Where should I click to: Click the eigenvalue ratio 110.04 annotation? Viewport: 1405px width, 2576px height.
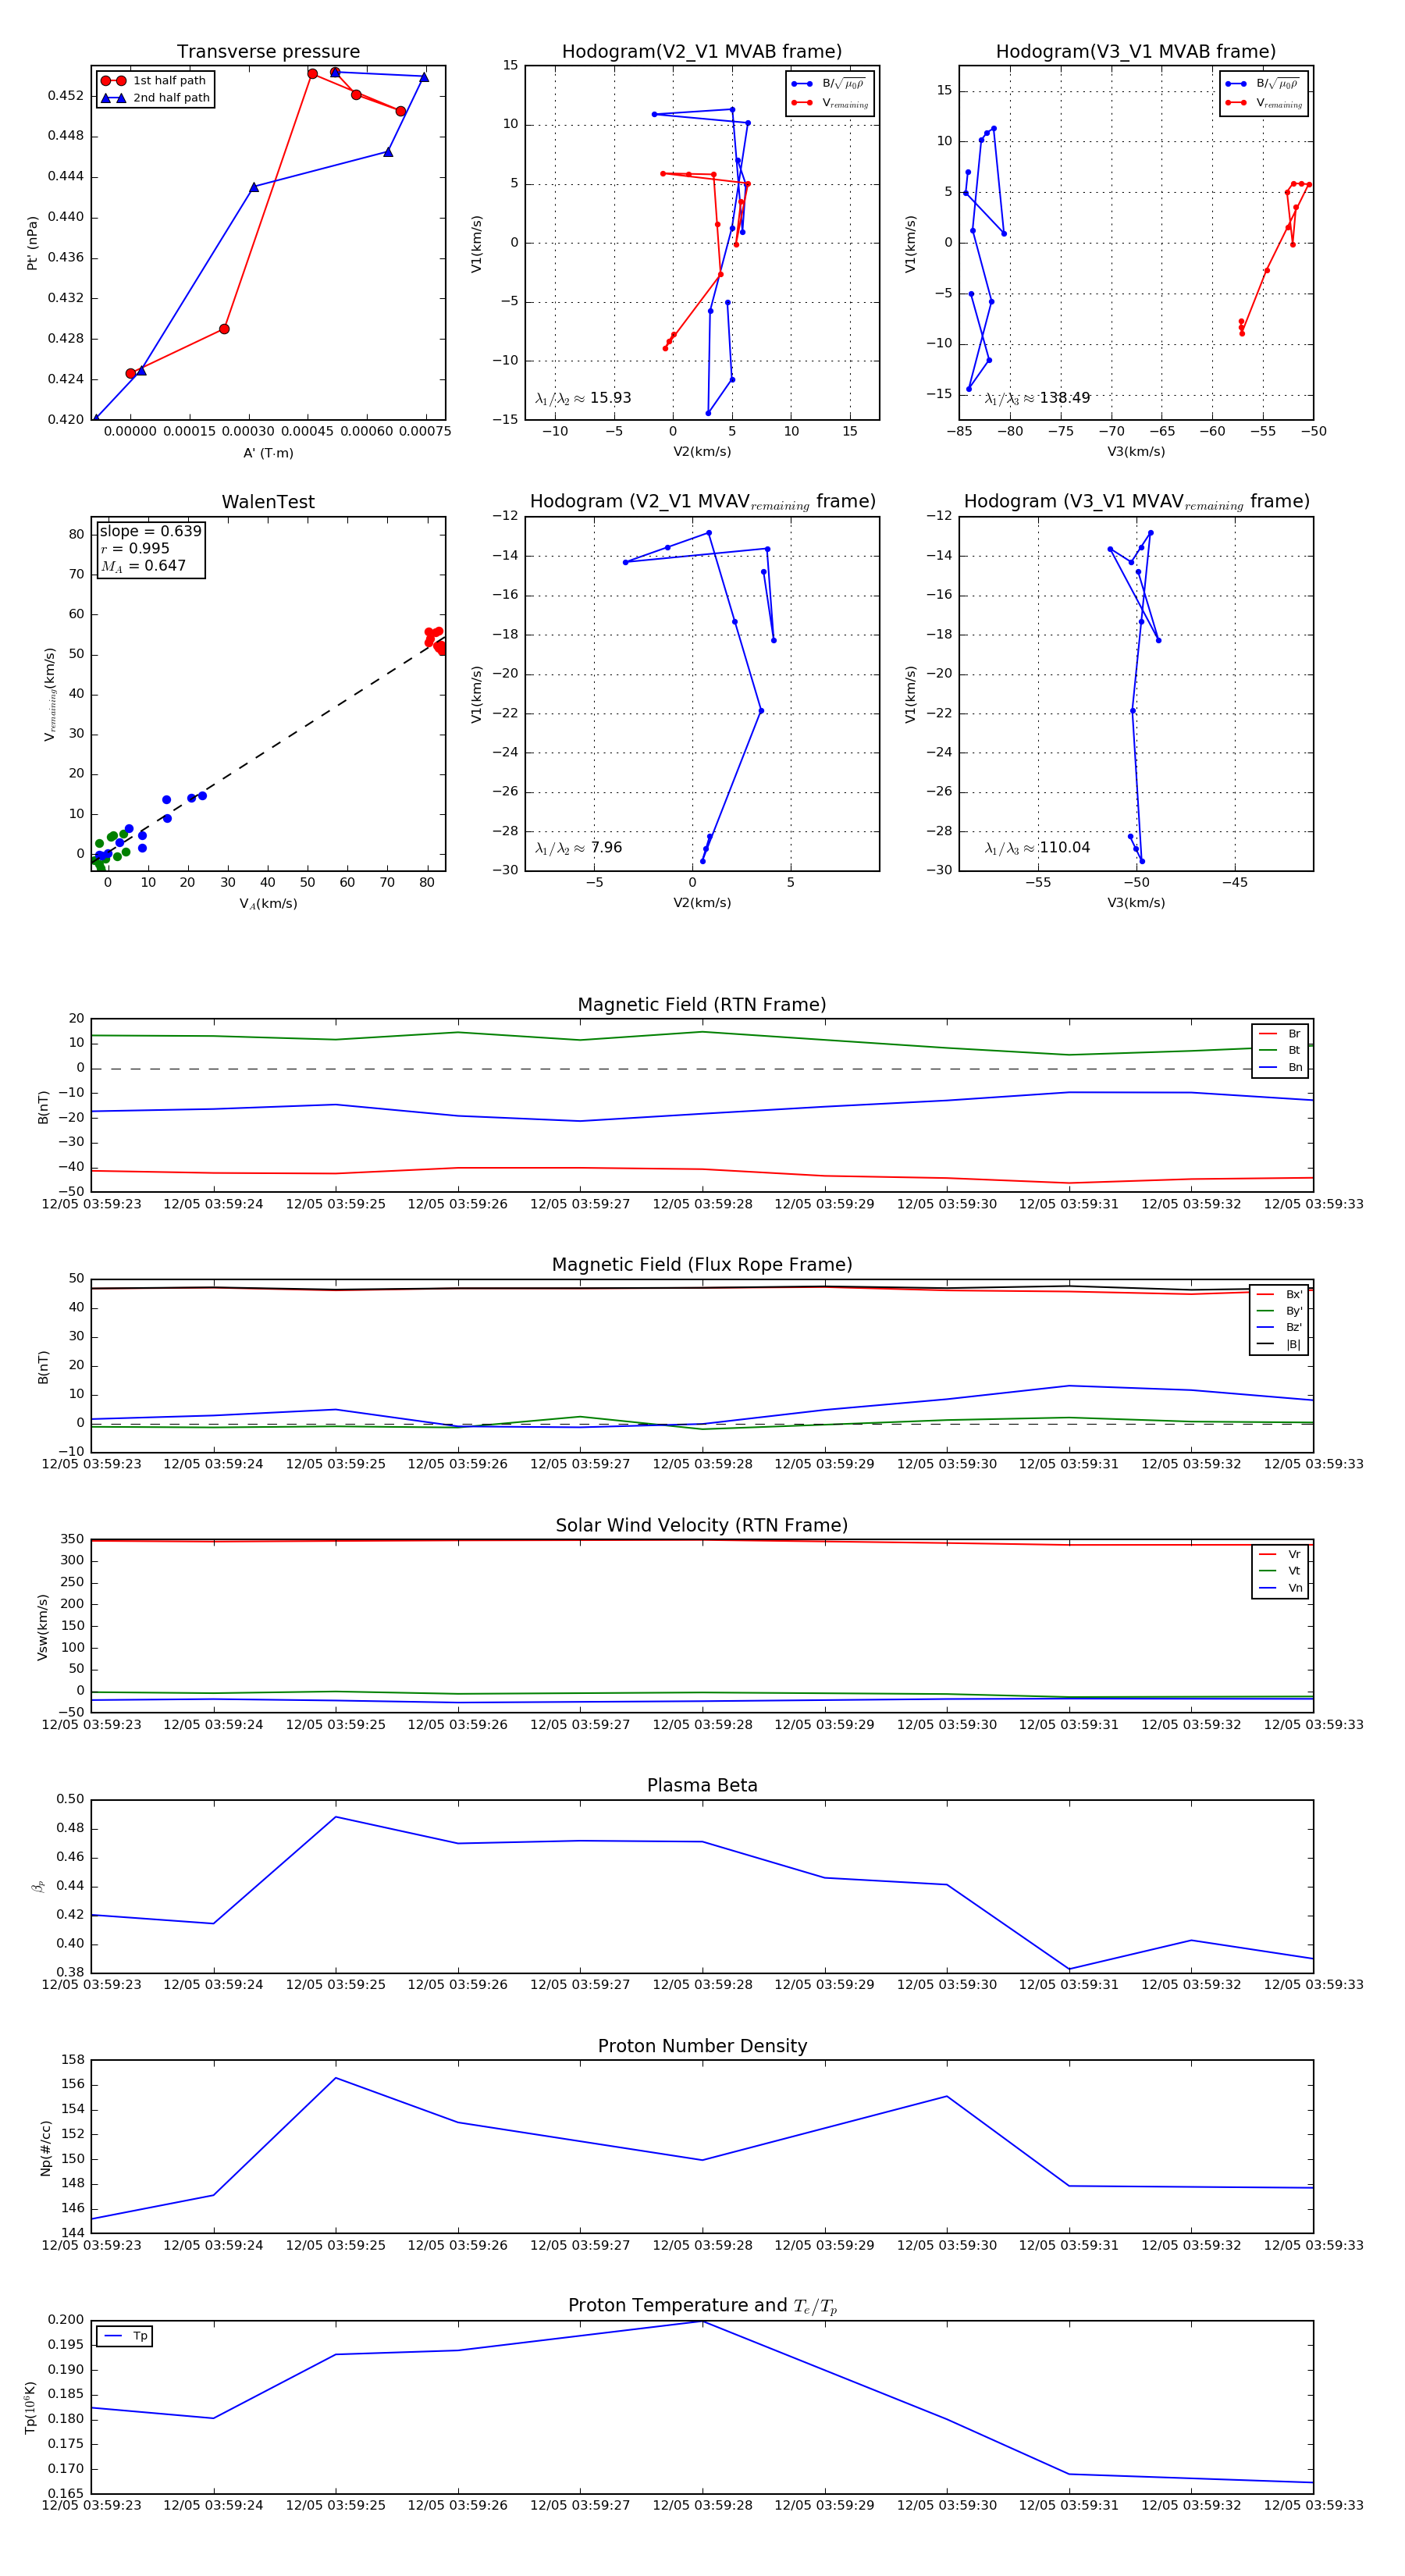1037,848
